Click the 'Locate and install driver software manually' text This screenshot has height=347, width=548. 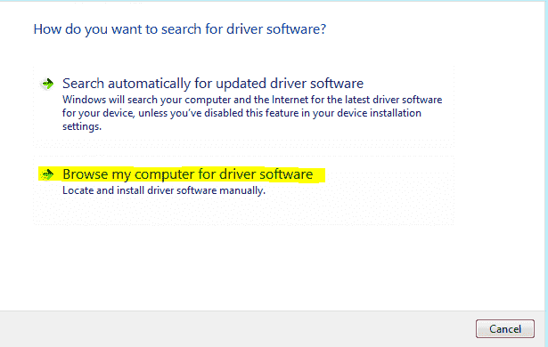[164, 190]
